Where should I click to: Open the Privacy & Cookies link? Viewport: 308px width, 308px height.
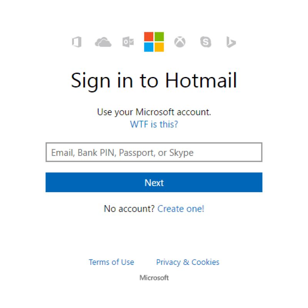187,262
